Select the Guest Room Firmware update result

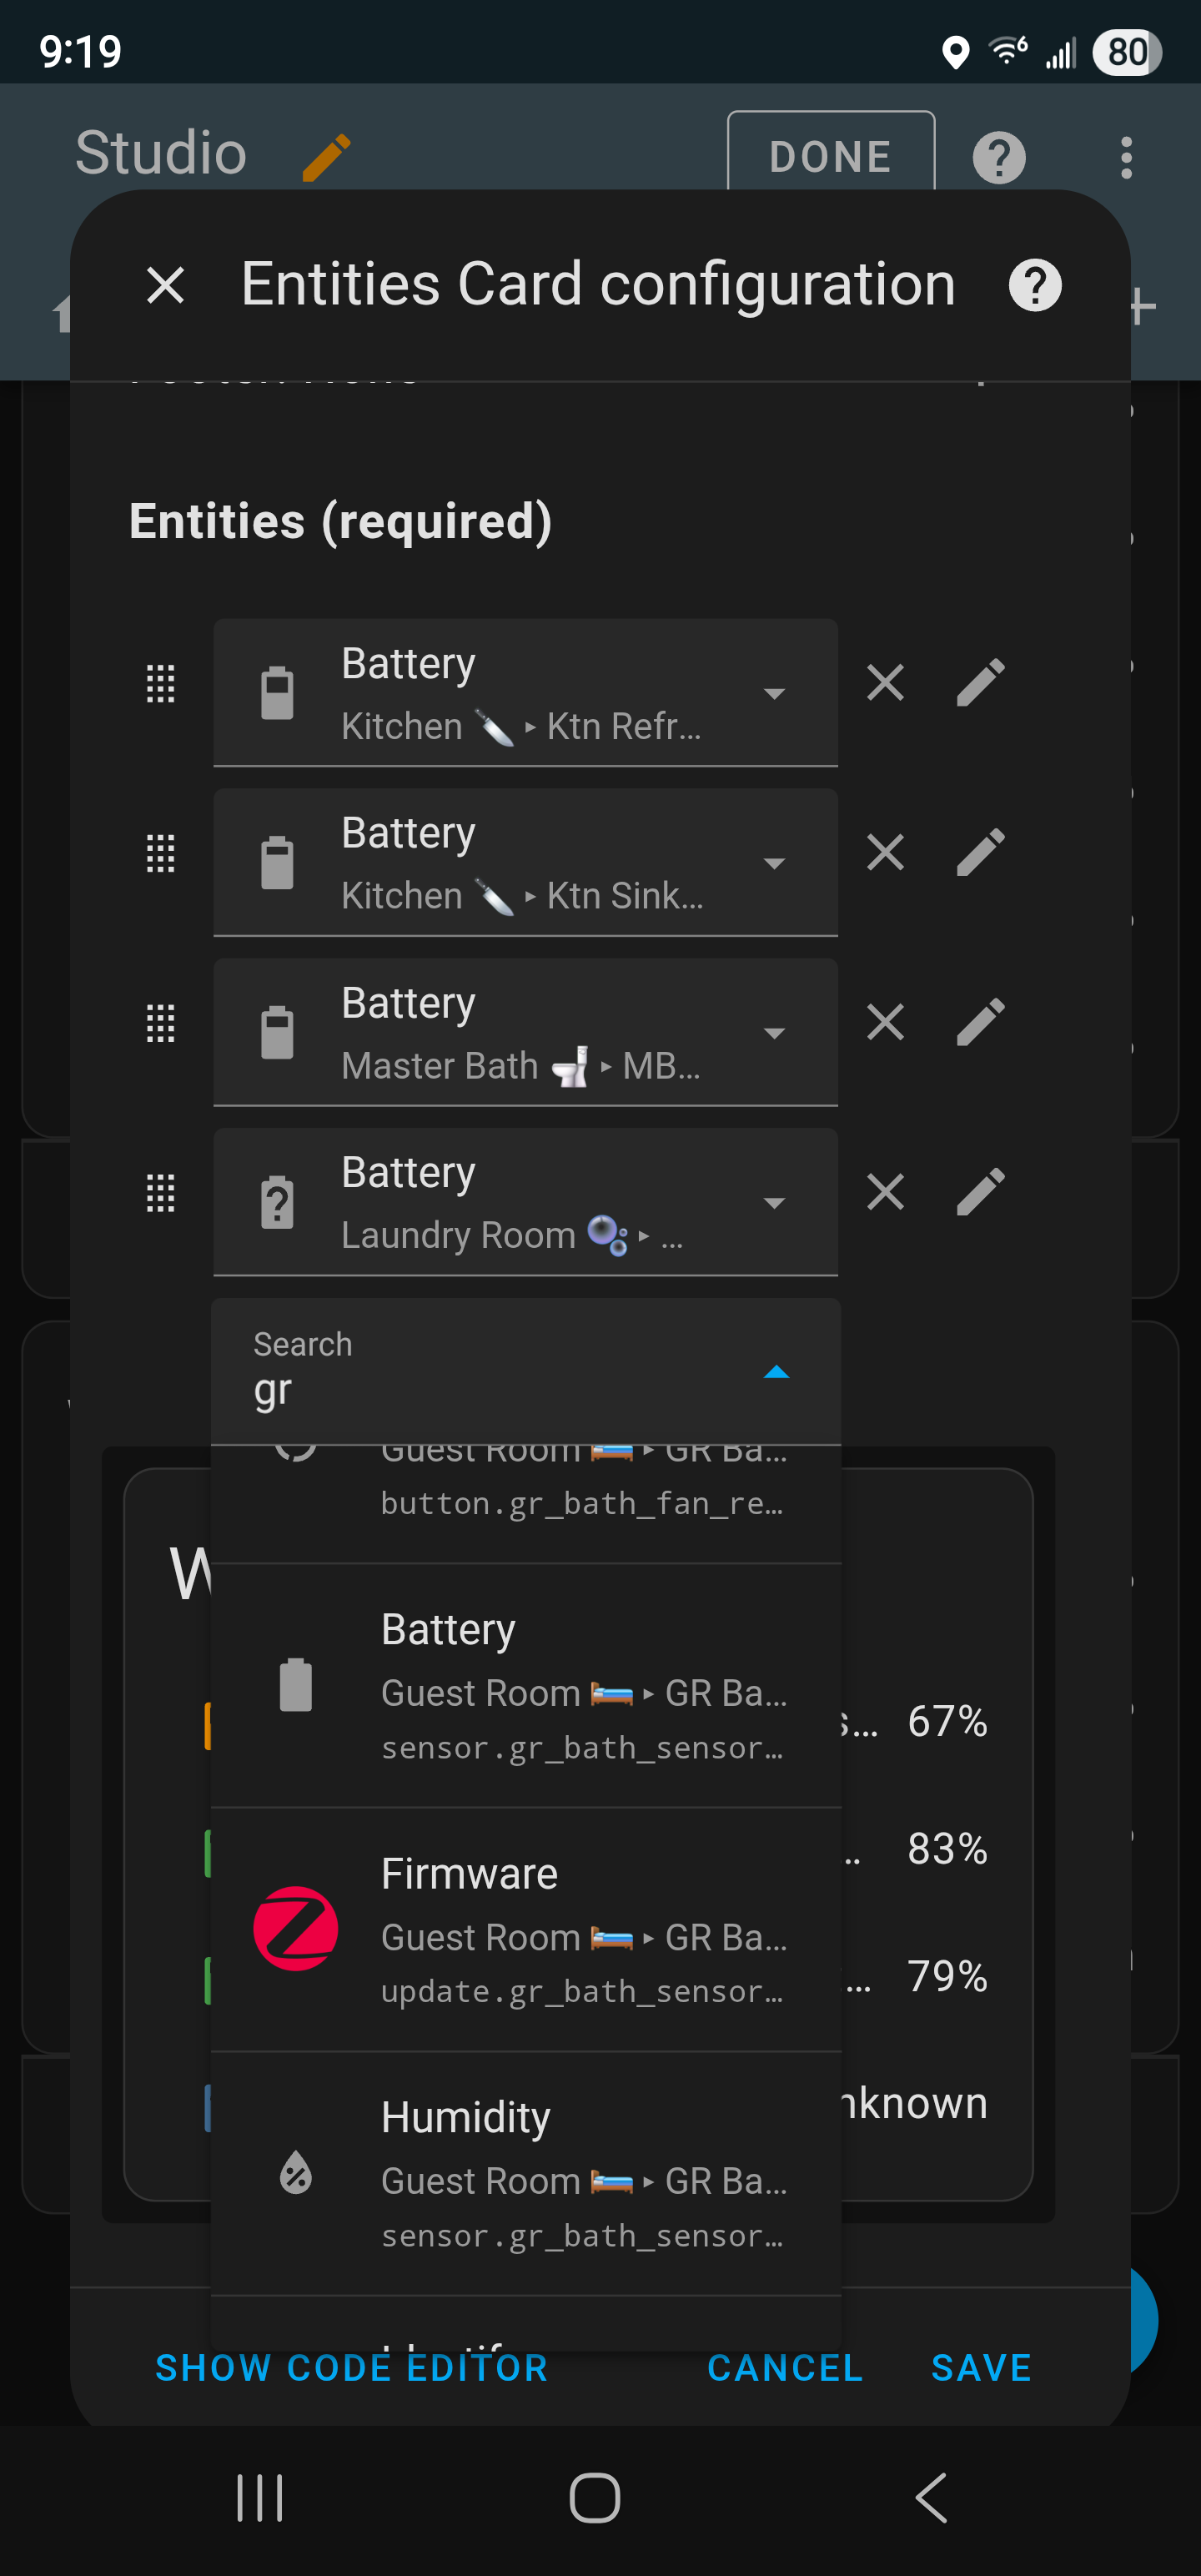pos(526,1930)
